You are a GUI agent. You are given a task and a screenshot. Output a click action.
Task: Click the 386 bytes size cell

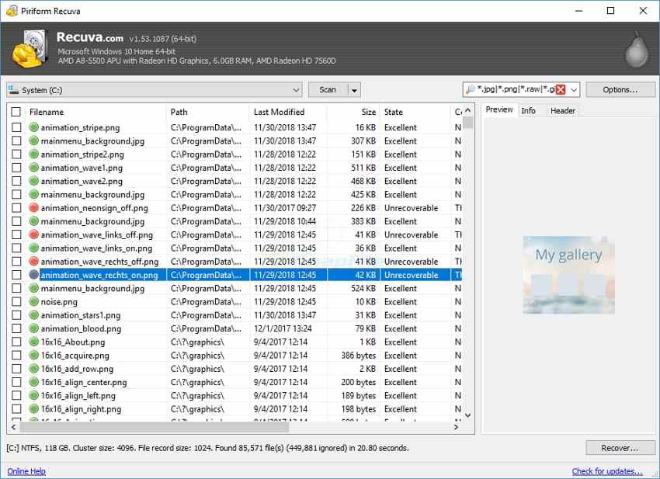(x=358, y=356)
